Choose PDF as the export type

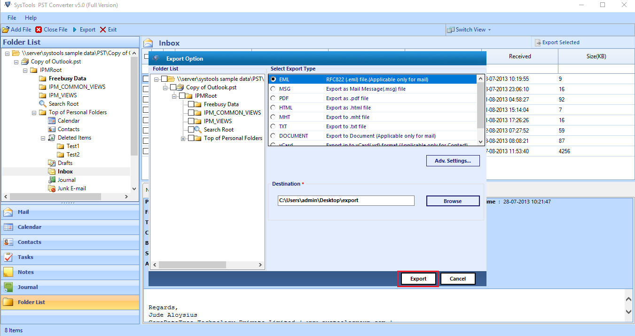273,98
